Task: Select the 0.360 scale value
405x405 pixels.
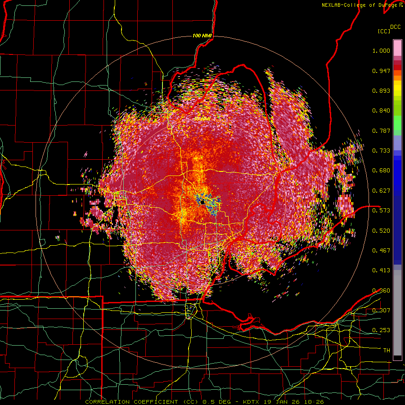Action: 381,290
